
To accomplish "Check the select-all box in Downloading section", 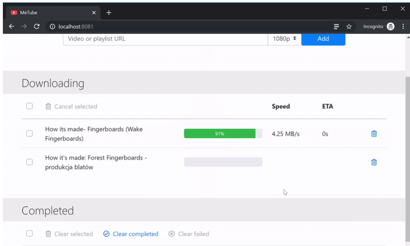I will (x=30, y=106).
